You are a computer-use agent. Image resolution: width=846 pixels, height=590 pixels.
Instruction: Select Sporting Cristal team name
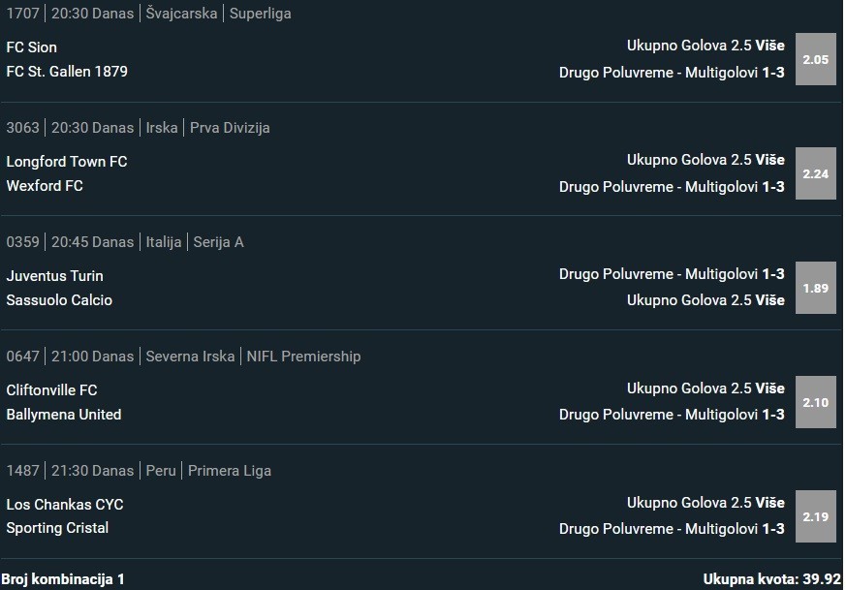(x=57, y=528)
